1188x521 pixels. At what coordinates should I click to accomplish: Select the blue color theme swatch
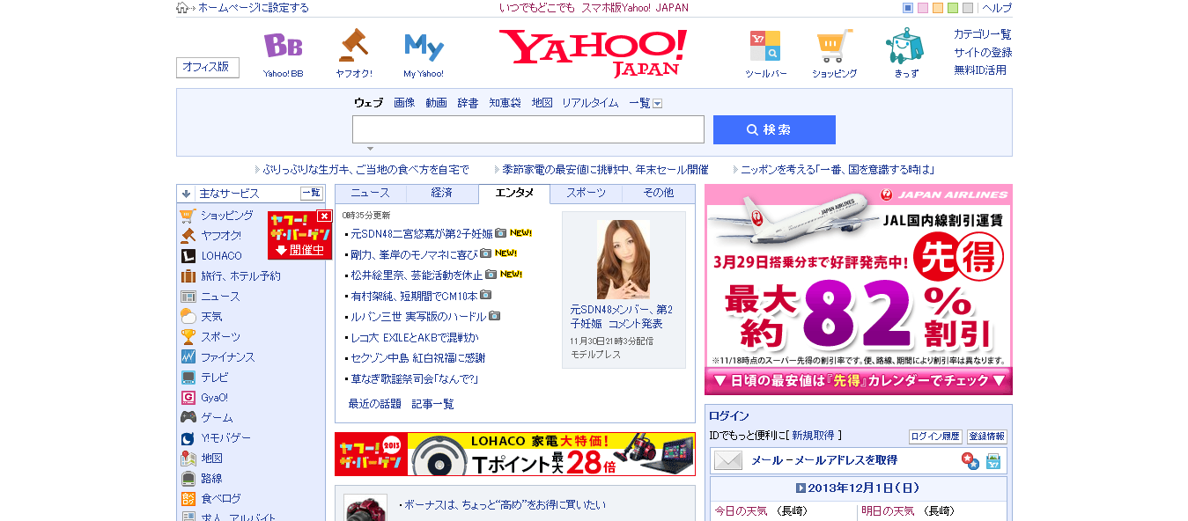908,8
